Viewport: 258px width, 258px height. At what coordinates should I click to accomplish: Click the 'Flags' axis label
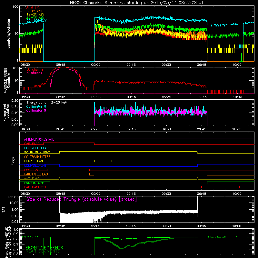[x=13, y=161]
